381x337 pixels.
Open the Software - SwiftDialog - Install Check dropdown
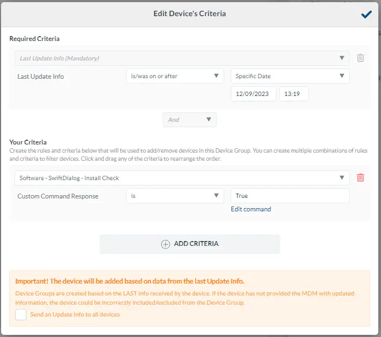pos(182,177)
